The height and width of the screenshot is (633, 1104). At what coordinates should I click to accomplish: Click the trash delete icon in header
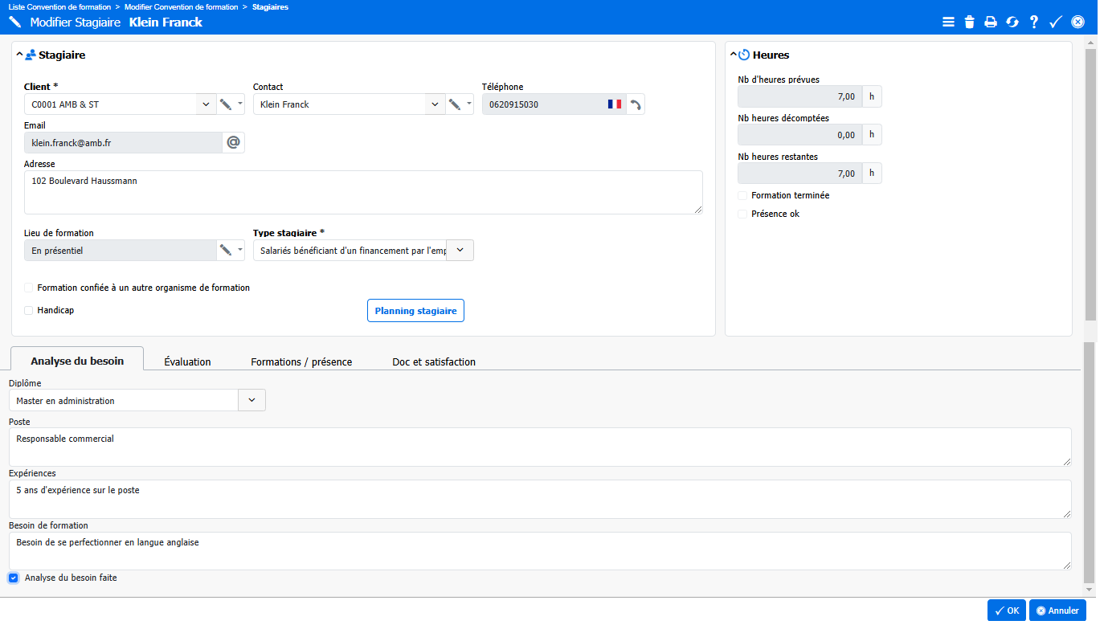pyautogui.click(x=969, y=22)
